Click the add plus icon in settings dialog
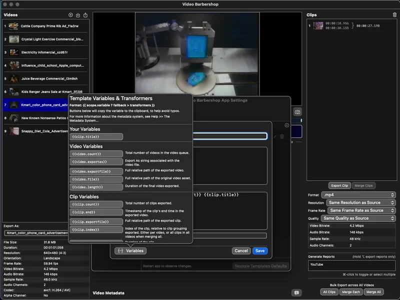Screen dimensions: 400x300 (286, 125)
